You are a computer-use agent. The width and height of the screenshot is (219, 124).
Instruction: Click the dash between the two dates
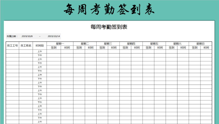pyautogui.click(x=40, y=36)
